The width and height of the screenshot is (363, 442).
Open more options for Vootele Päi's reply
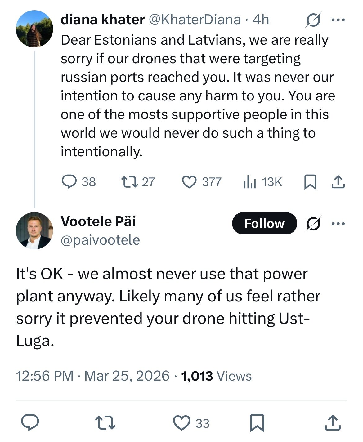338,223
